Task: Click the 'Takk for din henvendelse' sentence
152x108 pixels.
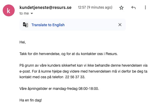Action: (69, 54)
